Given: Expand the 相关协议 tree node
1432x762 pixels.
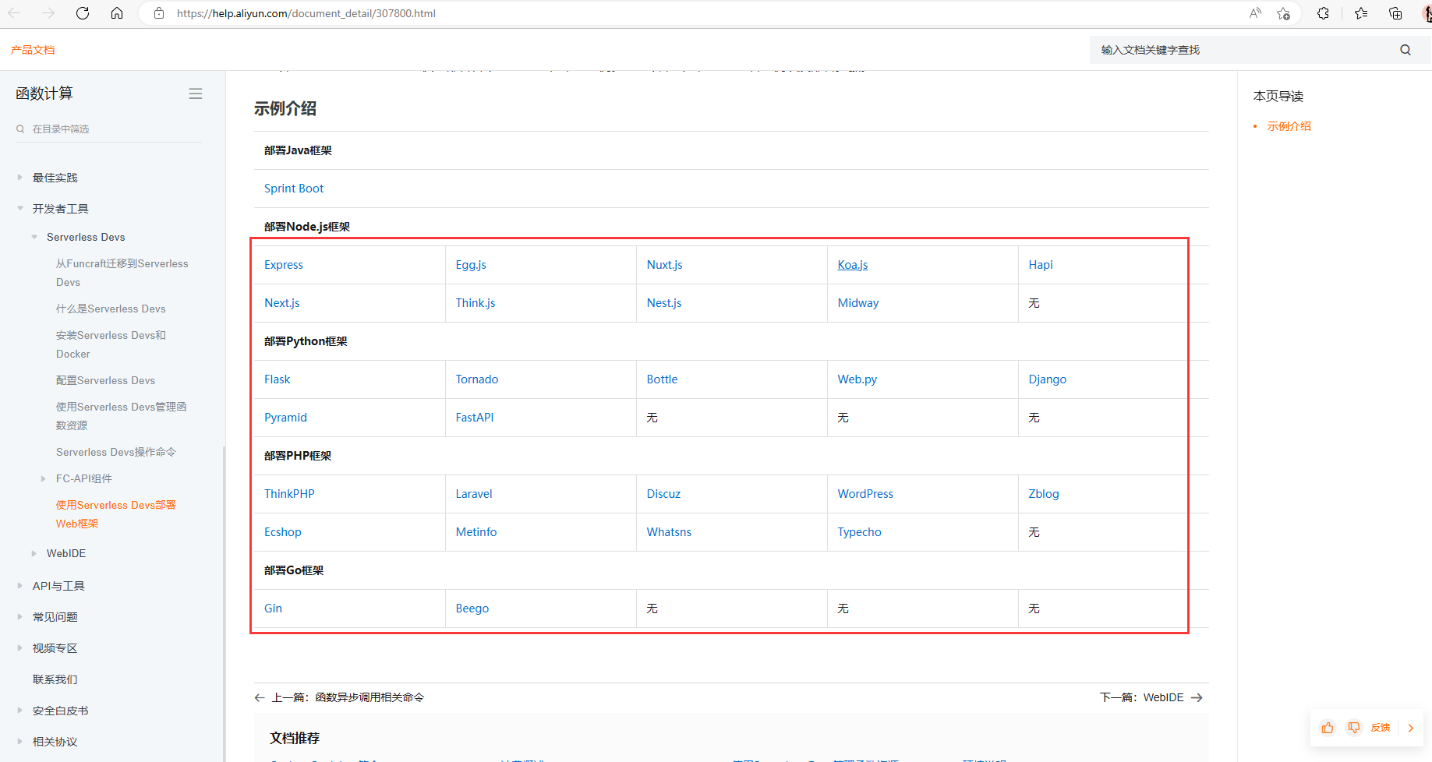Looking at the screenshot, I should tap(19, 742).
